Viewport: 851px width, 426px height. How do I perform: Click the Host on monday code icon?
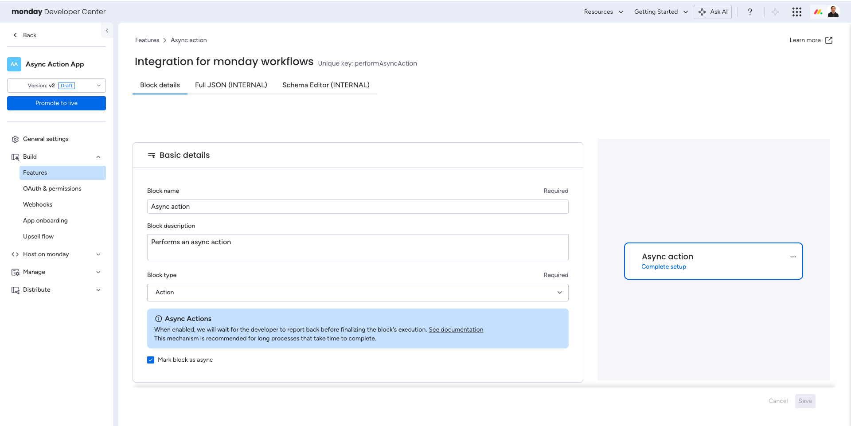(15, 254)
